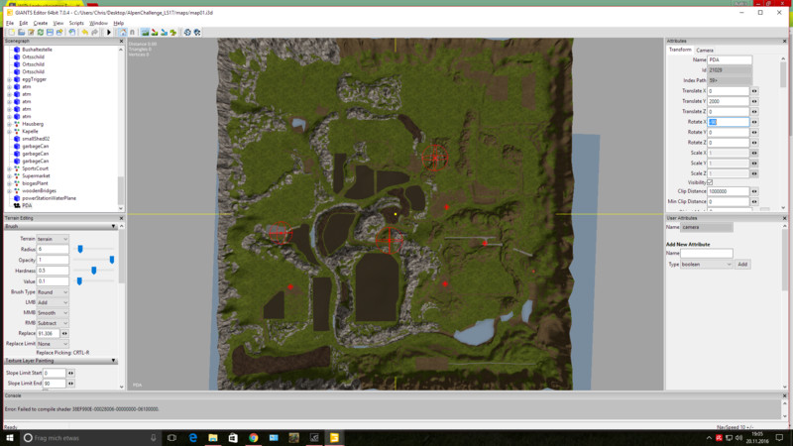The height and width of the screenshot is (446, 793).
Task: Adjust the Opacity slider handle
Action: pyautogui.click(x=112, y=260)
